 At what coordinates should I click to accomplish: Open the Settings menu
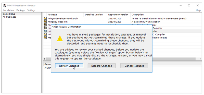click(31, 10)
